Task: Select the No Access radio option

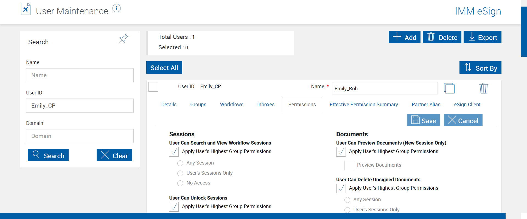Action: [x=180, y=183]
